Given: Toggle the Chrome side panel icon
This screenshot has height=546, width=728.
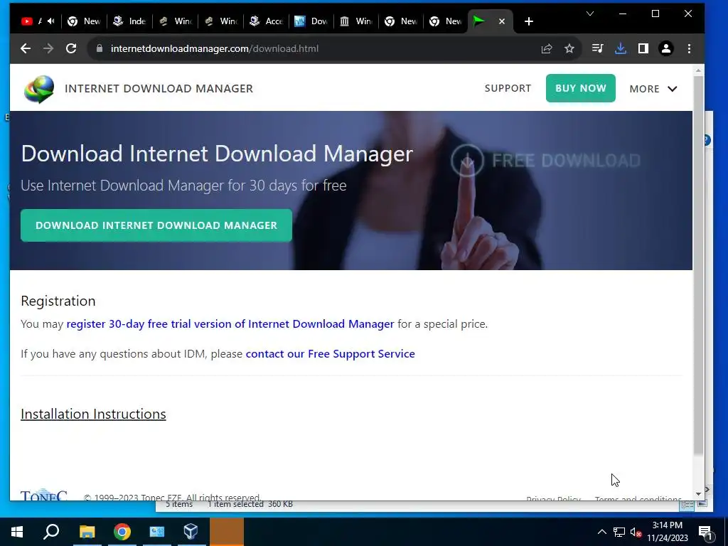Looking at the screenshot, I should coord(643,48).
